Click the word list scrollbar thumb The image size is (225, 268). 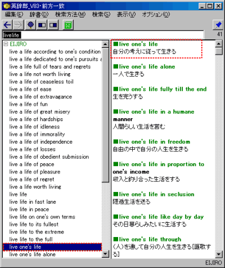[105, 115]
